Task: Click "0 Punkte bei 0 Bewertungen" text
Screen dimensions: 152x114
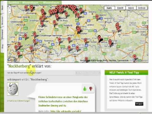Action: pyautogui.click(x=18, y=101)
